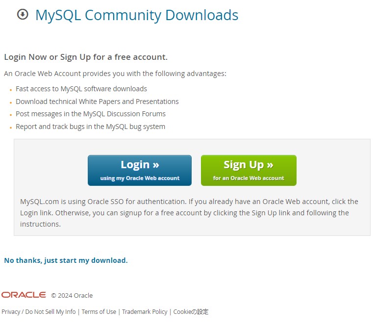Click the 'Post messages in MySQL Discussion Forums' item
Screen dimensions: 375x334
91,114
